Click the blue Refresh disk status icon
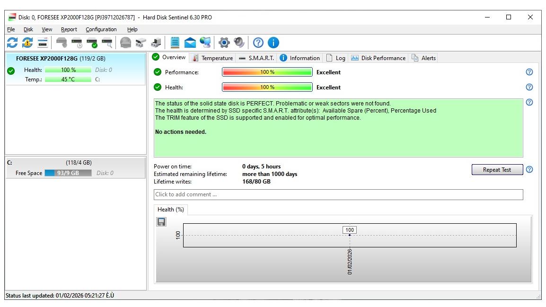Screen dimensions: 546x307 click(x=12, y=43)
